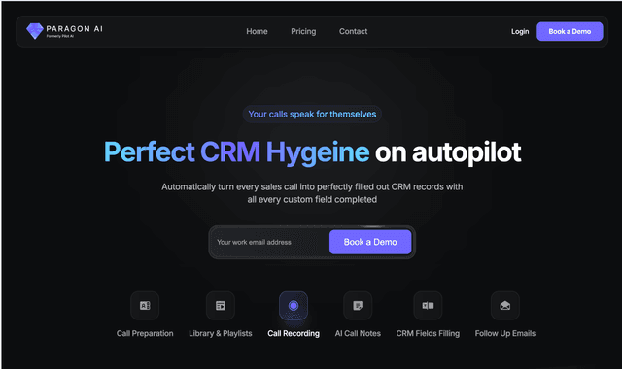Image resolution: width=622 pixels, height=369 pixels.
Task: Click the Library & Playlists icon tile
Action: [221, 306]
